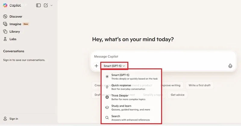Expand the chevron next to compose icon

coord(52,5)
